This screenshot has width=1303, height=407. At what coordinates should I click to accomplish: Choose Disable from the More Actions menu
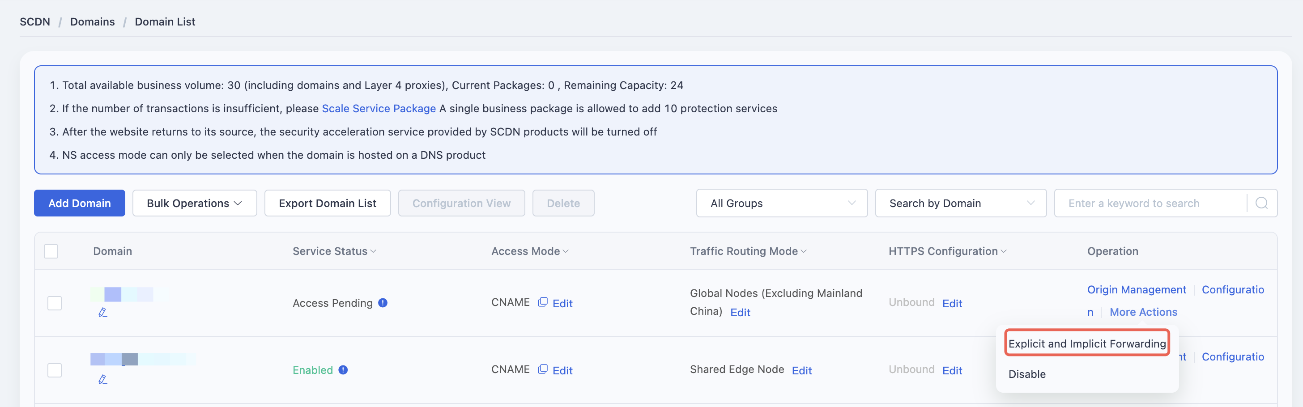click(x=1027, y=374)
